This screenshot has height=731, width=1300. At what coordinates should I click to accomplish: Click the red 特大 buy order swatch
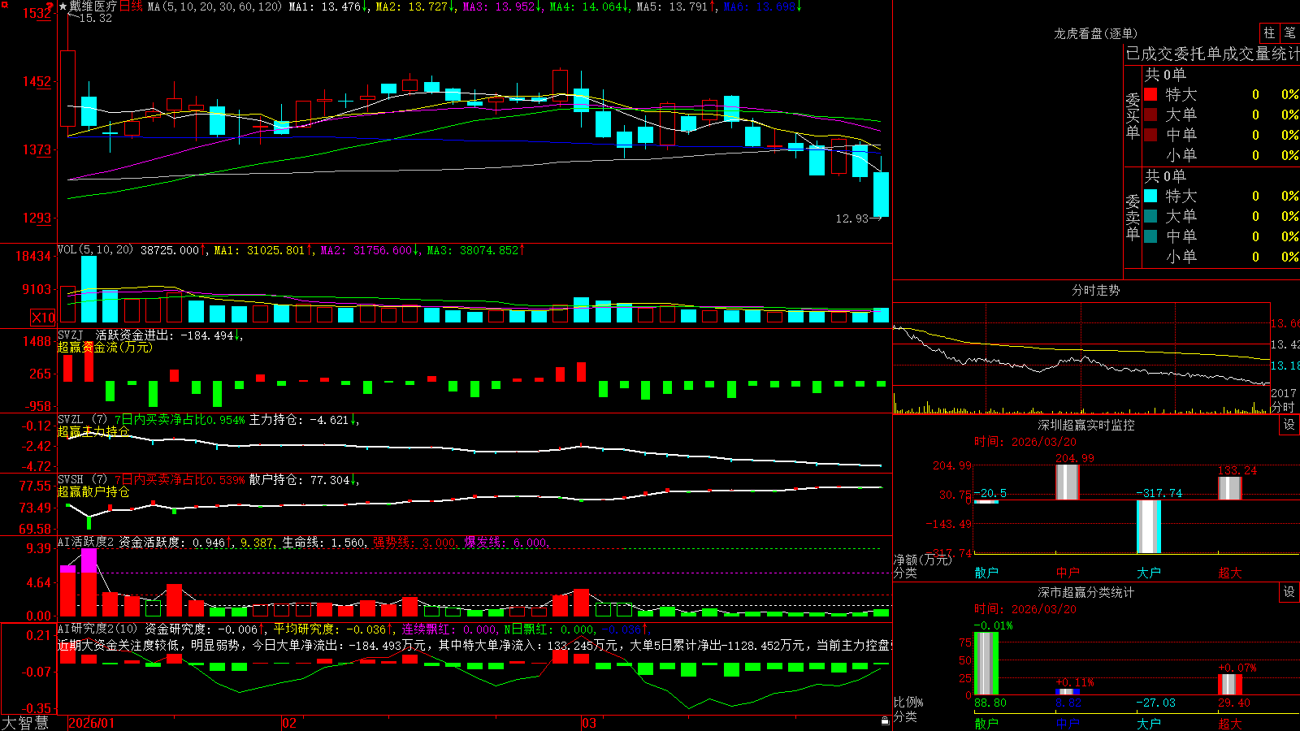(1150, 94)
